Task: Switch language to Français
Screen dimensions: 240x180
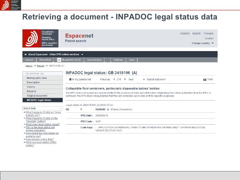Action: [208, 33]
